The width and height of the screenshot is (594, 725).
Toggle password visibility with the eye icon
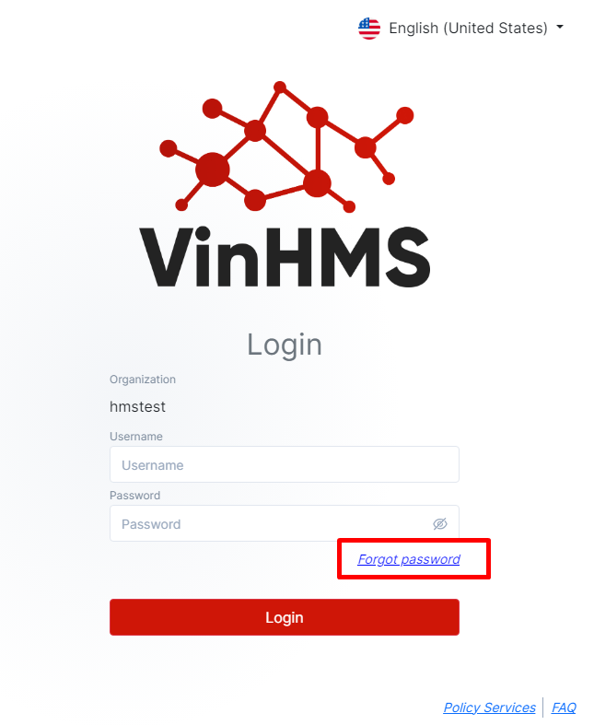439,523
